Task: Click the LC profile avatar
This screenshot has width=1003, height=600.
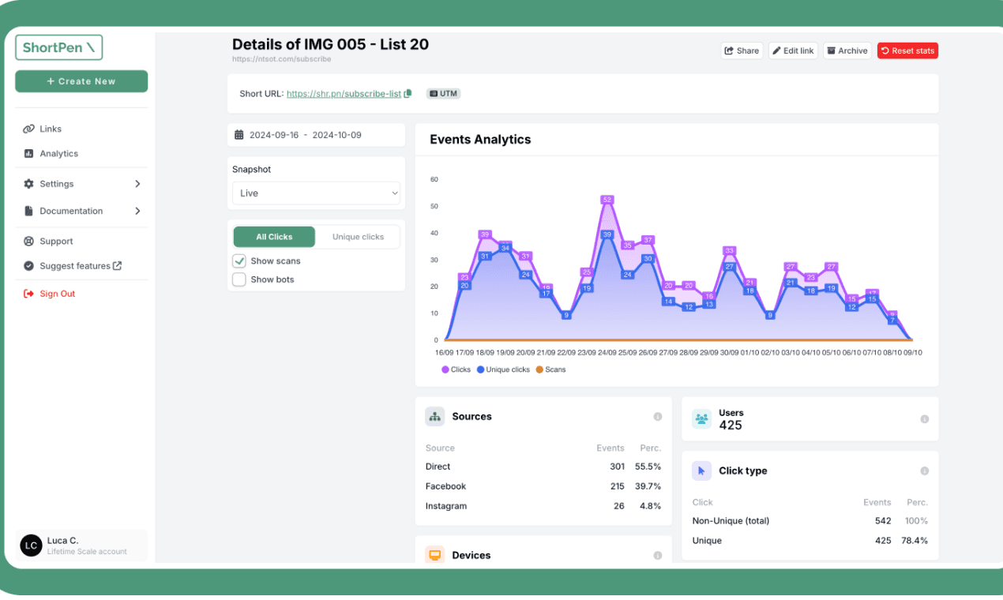Action: click(31, 546)
